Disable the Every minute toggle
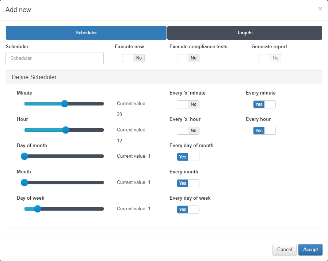Viewport: 328px width, 261px height. (264, 104)
